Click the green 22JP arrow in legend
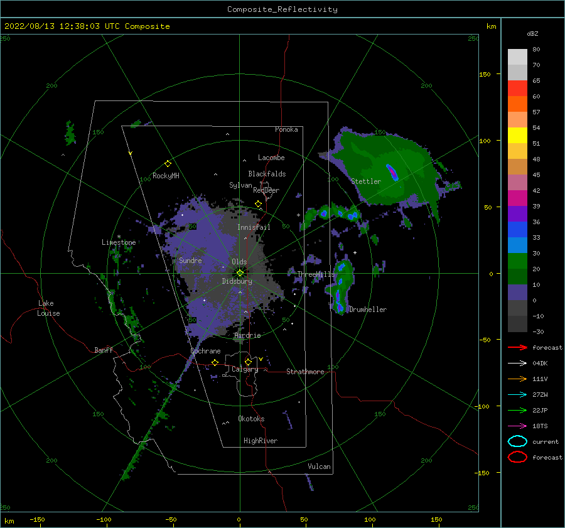The image size is (565, 528). click(x=517, y=410)
